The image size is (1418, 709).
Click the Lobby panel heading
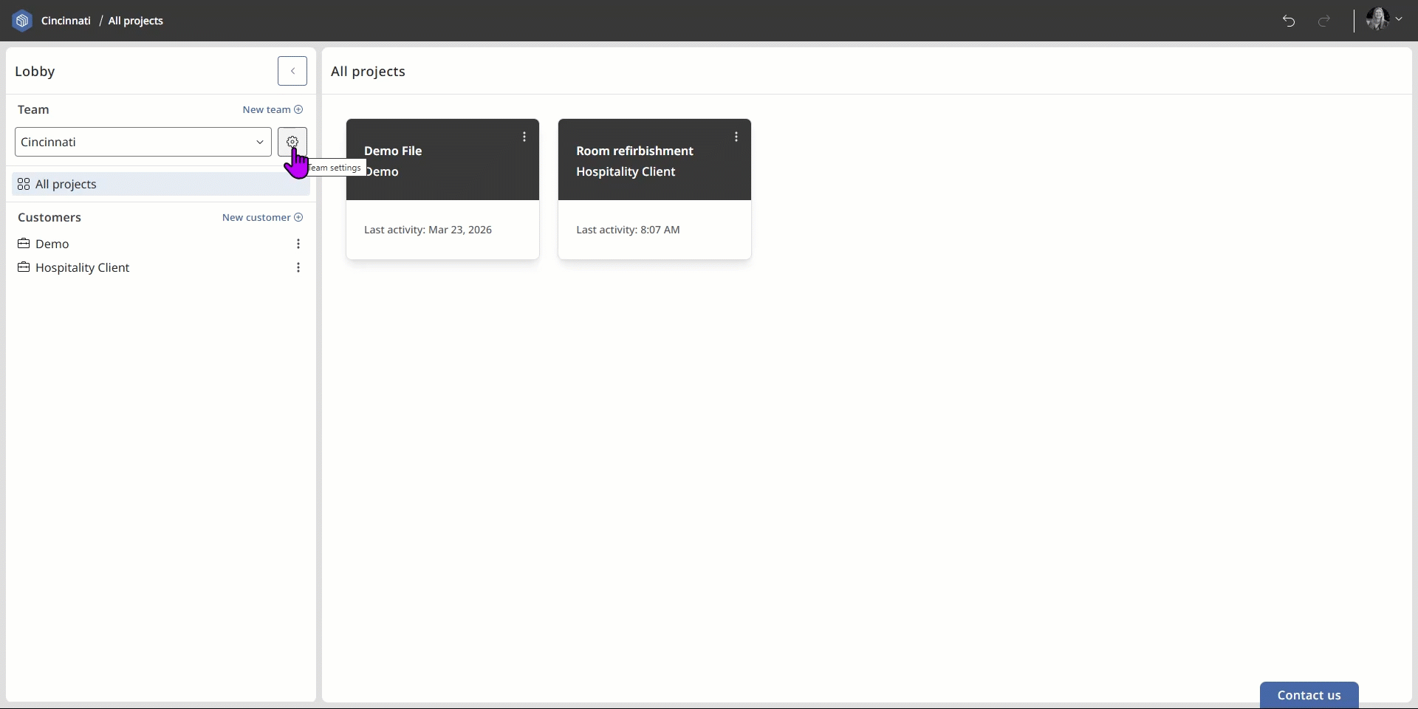pyautogui.click(x=35, y=71)
